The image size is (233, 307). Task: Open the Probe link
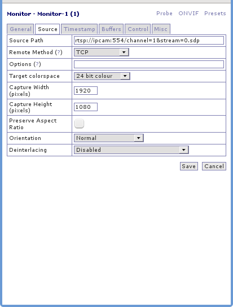164,14
